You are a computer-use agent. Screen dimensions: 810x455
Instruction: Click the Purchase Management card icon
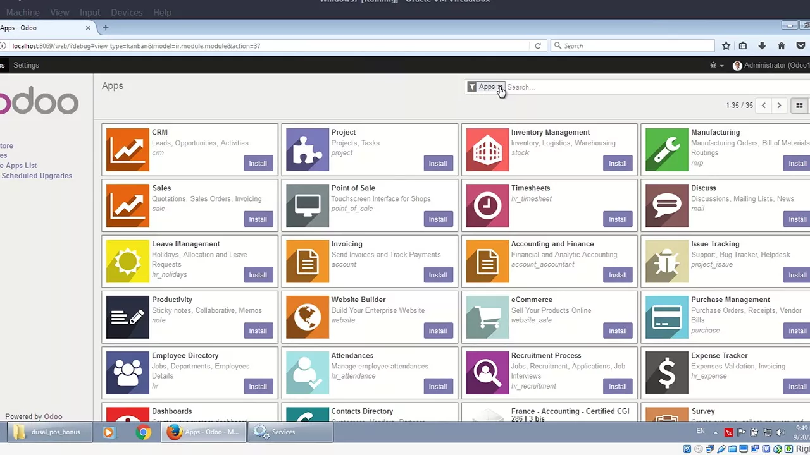(x=667, y=317)
